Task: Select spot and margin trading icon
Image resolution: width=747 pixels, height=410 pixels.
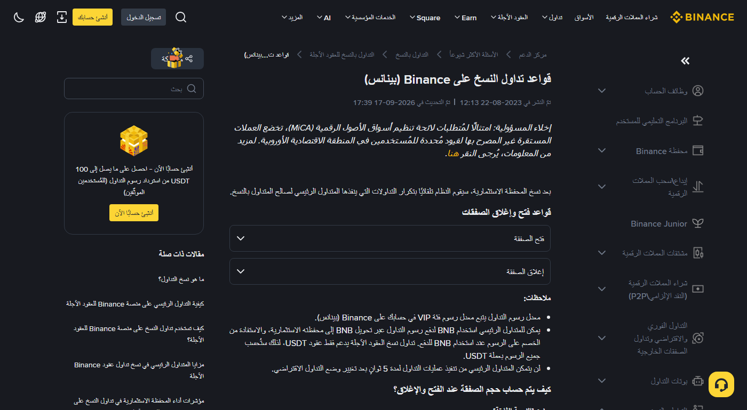Action: tap(698, 338)
